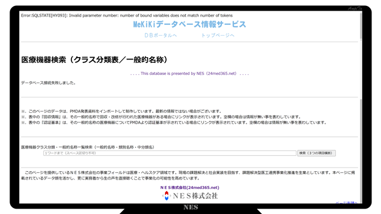Click the page-top link at bottom right
The image size is (381, 214).
(x=346, y=203)
